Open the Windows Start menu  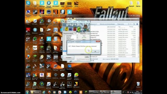tap(27, 92)
